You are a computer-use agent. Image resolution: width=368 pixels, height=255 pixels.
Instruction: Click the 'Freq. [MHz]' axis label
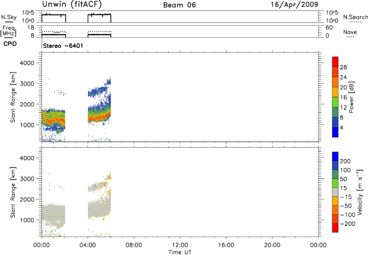[8, 31]
